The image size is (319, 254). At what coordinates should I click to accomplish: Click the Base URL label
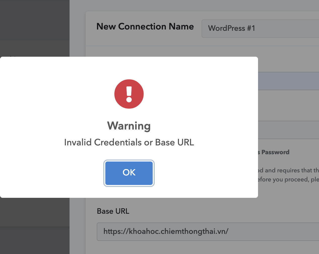(x=113, y=211)
